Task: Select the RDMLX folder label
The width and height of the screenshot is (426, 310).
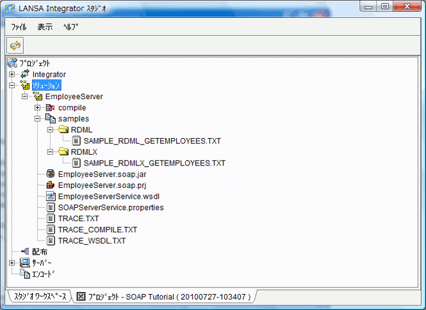Action: (x=84, y=152)
